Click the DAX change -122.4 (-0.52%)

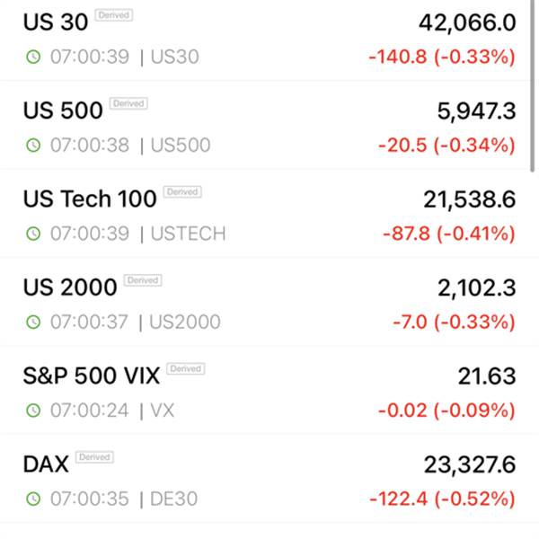pyautogui.click(x=442, y=499)
